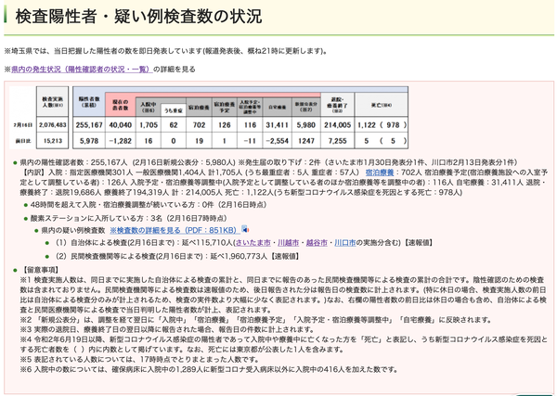The image size is (557, 396).
Task: Click the PDF file icon after 851KB
Action: 245,229
